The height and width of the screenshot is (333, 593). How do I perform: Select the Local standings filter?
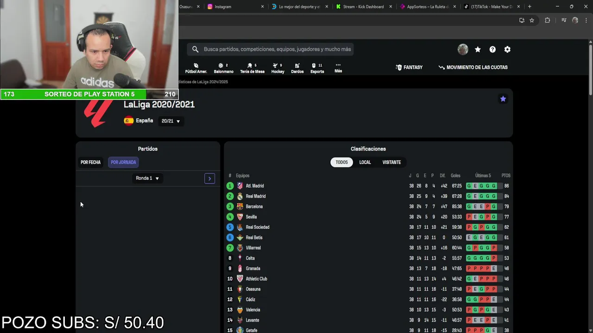click(365, 162)
